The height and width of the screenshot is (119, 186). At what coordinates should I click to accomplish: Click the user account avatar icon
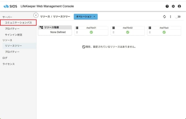click(179, 6)
